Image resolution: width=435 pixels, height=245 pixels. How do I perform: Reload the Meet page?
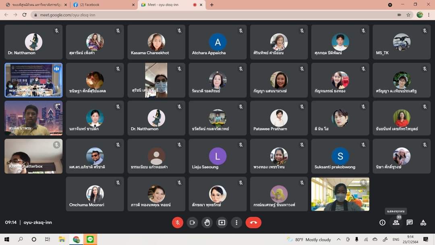(25, 15)
